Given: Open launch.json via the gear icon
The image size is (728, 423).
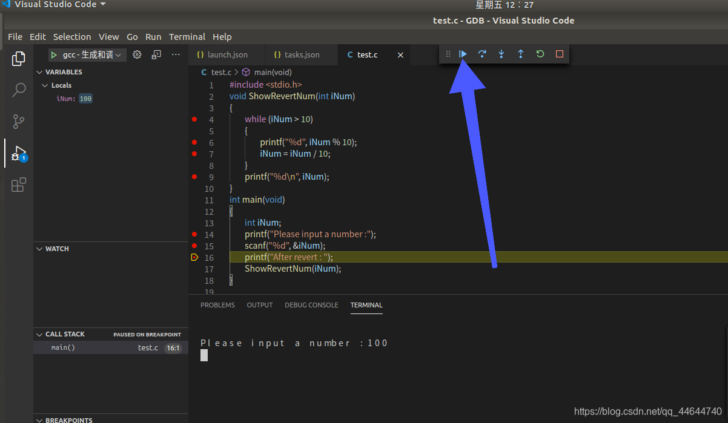Looking at the screenshot, I should click(137, 54).
